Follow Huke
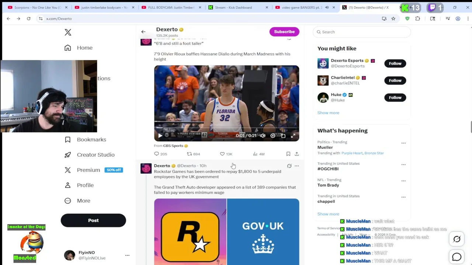472x265 pixels. (395, 98)
